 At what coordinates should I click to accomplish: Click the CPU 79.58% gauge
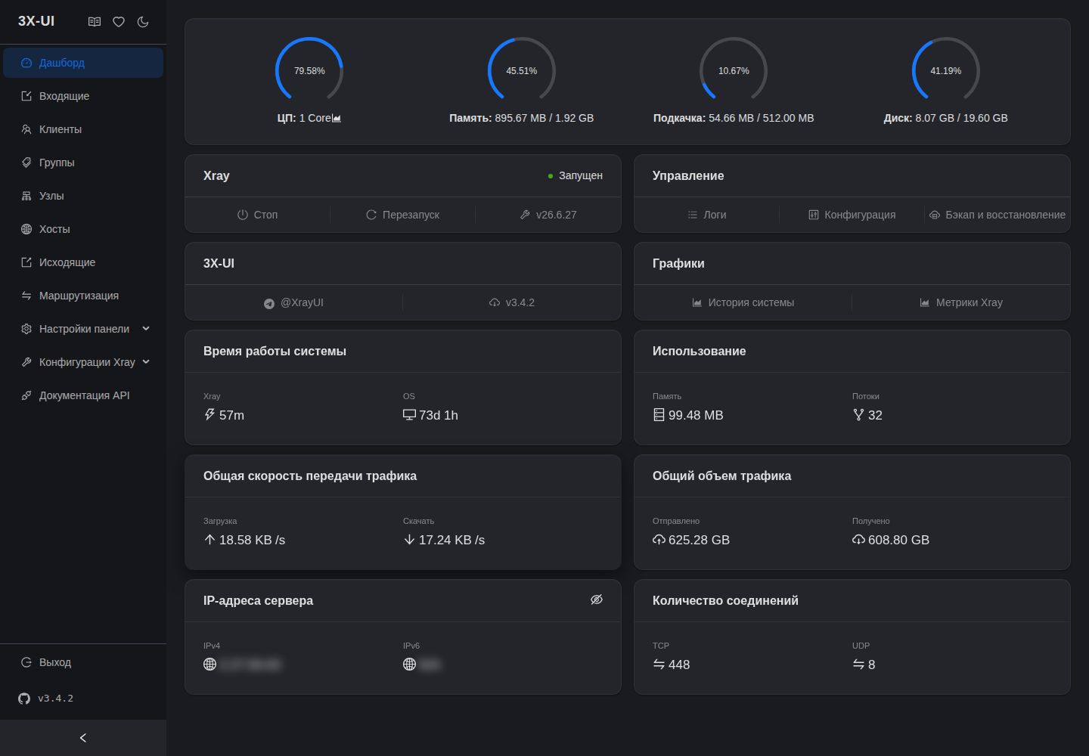(x=309, y=71)
